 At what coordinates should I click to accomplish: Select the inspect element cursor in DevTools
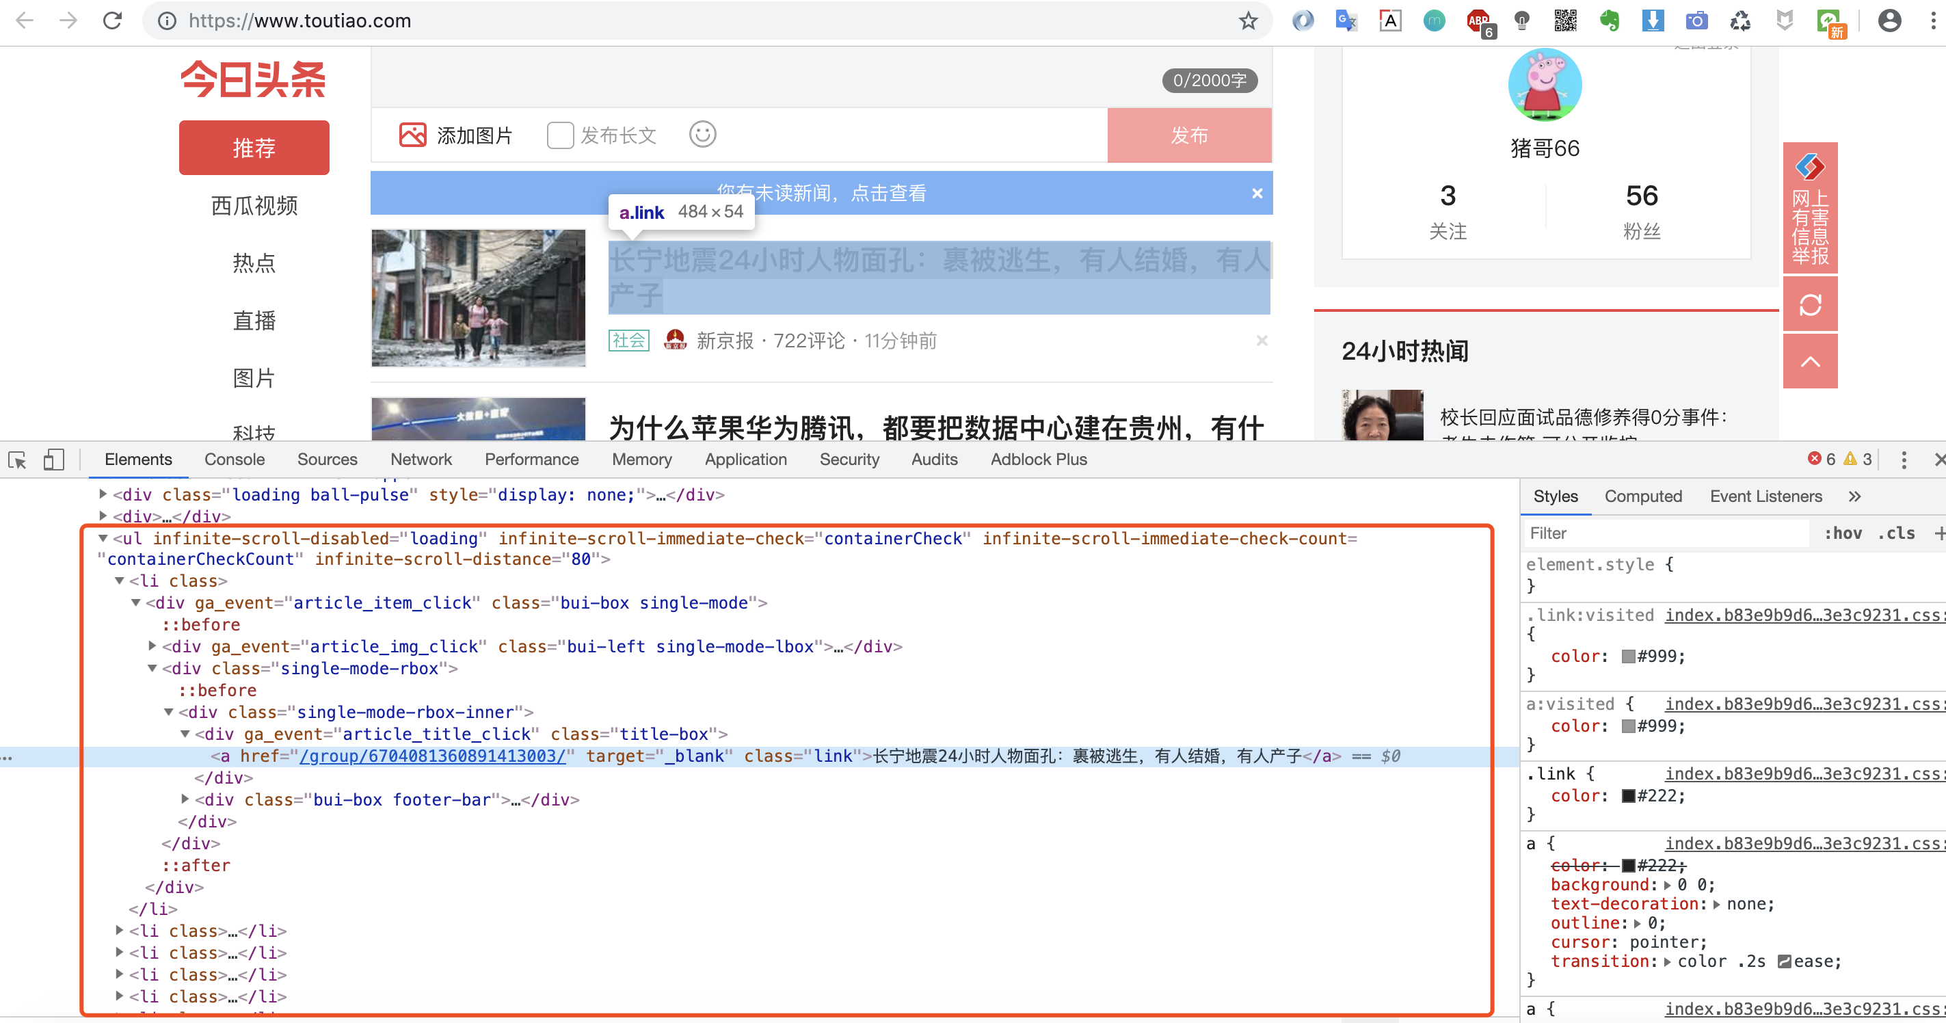click(16, 460)
